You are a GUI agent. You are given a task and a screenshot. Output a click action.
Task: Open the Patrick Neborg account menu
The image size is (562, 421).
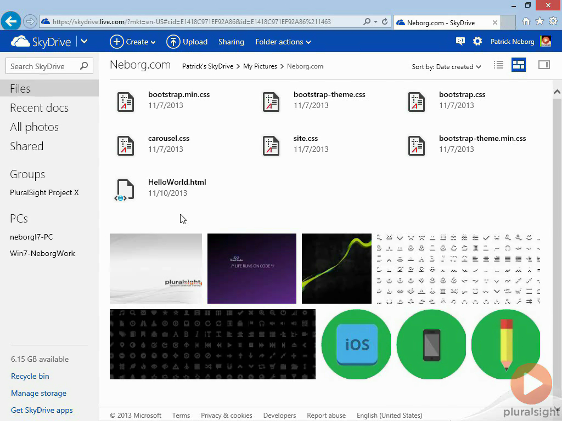pyautogui.click(x=512, y=42)
